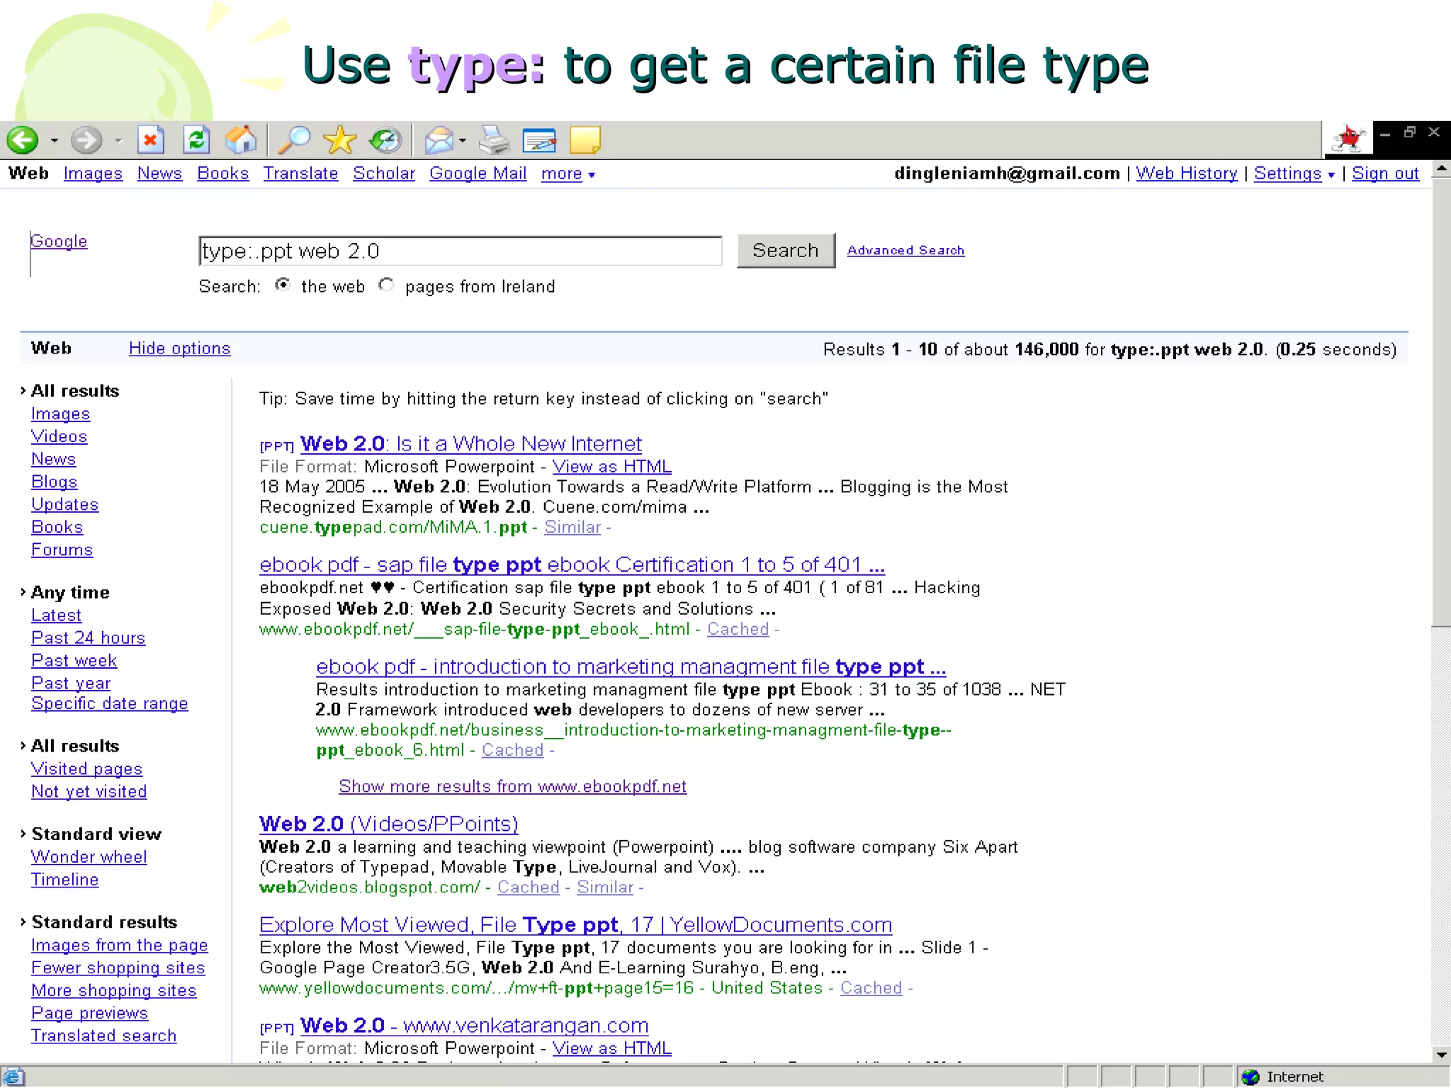Select 'the web' radio button
The image size is (1451, 1088).
(283, 285)
